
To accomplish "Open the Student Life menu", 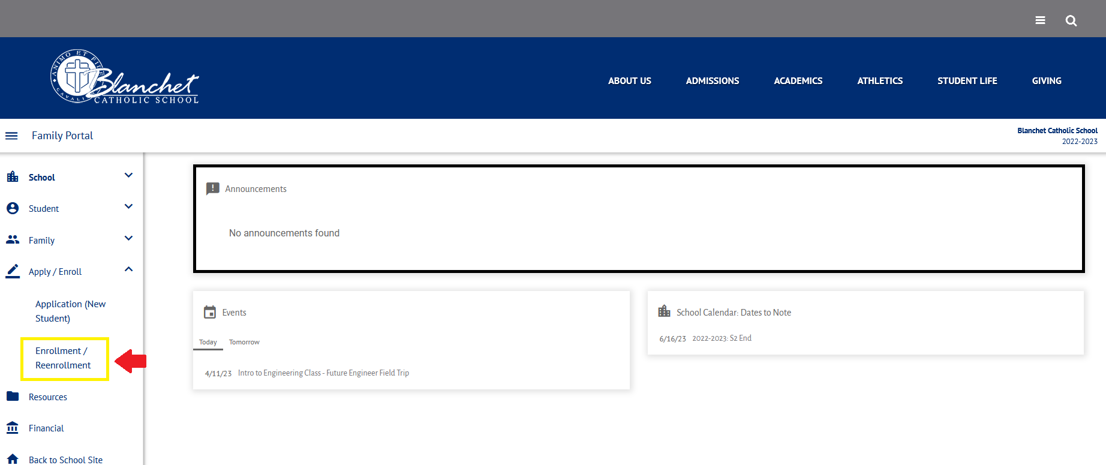I will pos(967,81).
